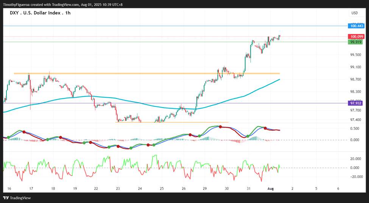
Task: Click date label 22 on time axis
Action: (96, 189)
